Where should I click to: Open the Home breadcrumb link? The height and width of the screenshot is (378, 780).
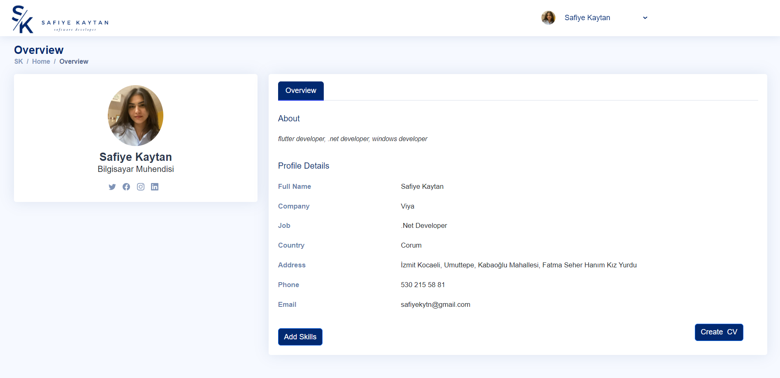[x=41, y=61]
